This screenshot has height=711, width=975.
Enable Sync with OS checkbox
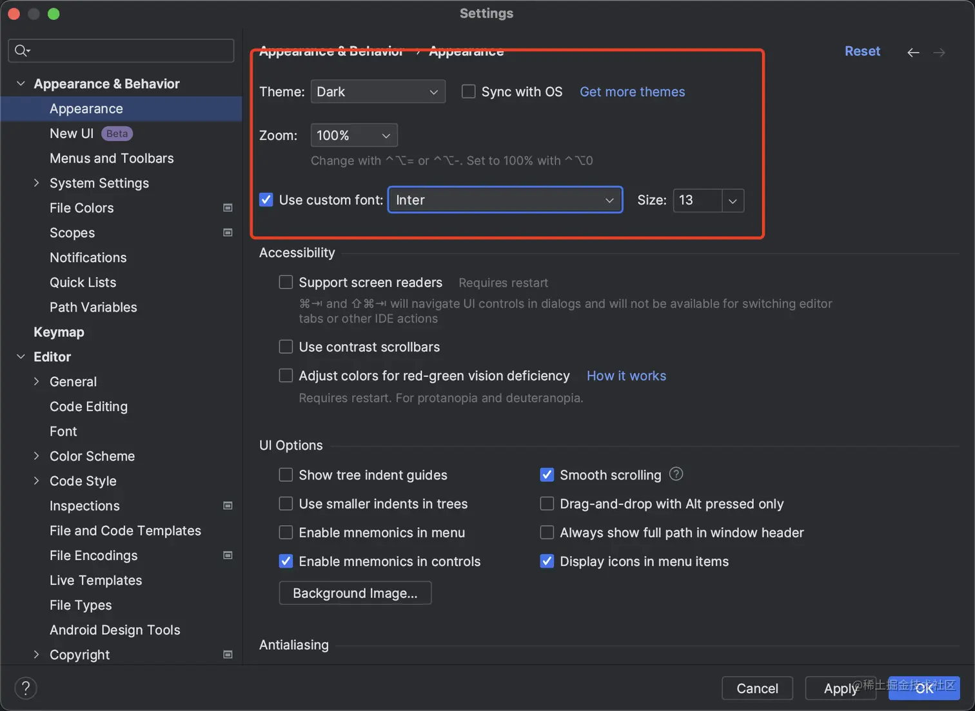pos(469,92)
